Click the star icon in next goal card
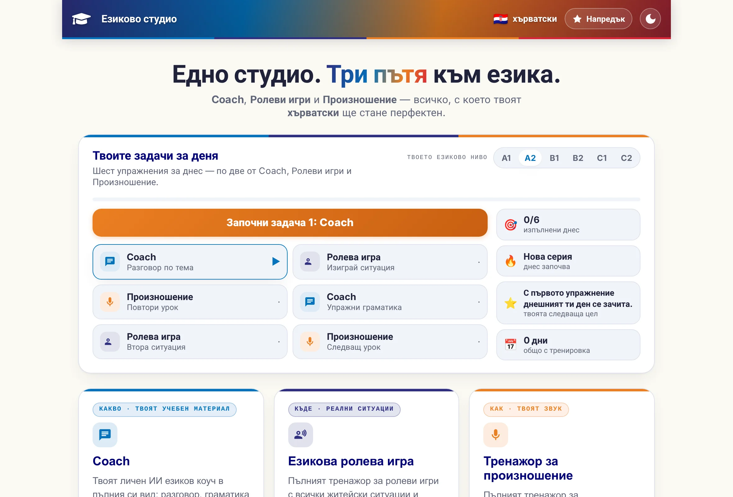 510,303
